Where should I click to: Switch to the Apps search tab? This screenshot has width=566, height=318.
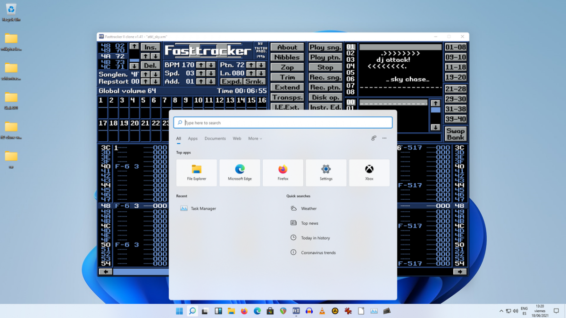pos(192,139)
